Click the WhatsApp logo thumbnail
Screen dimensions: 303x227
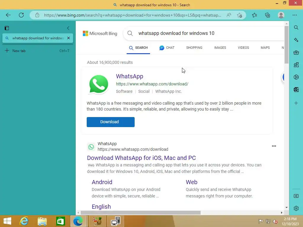[99, 84]
